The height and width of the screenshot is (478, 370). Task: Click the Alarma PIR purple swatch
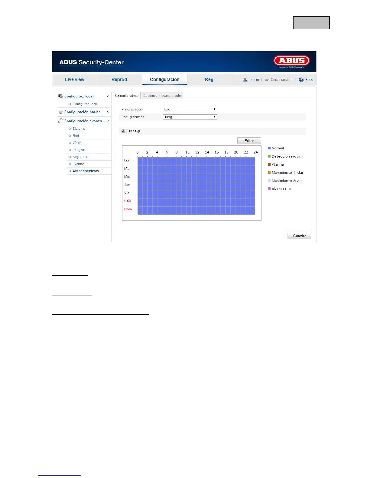tap(269, 189)
